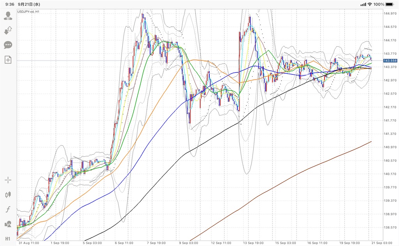Select the 15 Sep 03:00 time label
399x246 pixels.
[x=286, y=243]
